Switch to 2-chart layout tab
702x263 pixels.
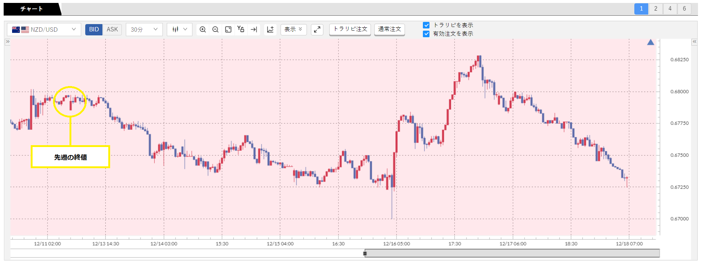point(656,9)
